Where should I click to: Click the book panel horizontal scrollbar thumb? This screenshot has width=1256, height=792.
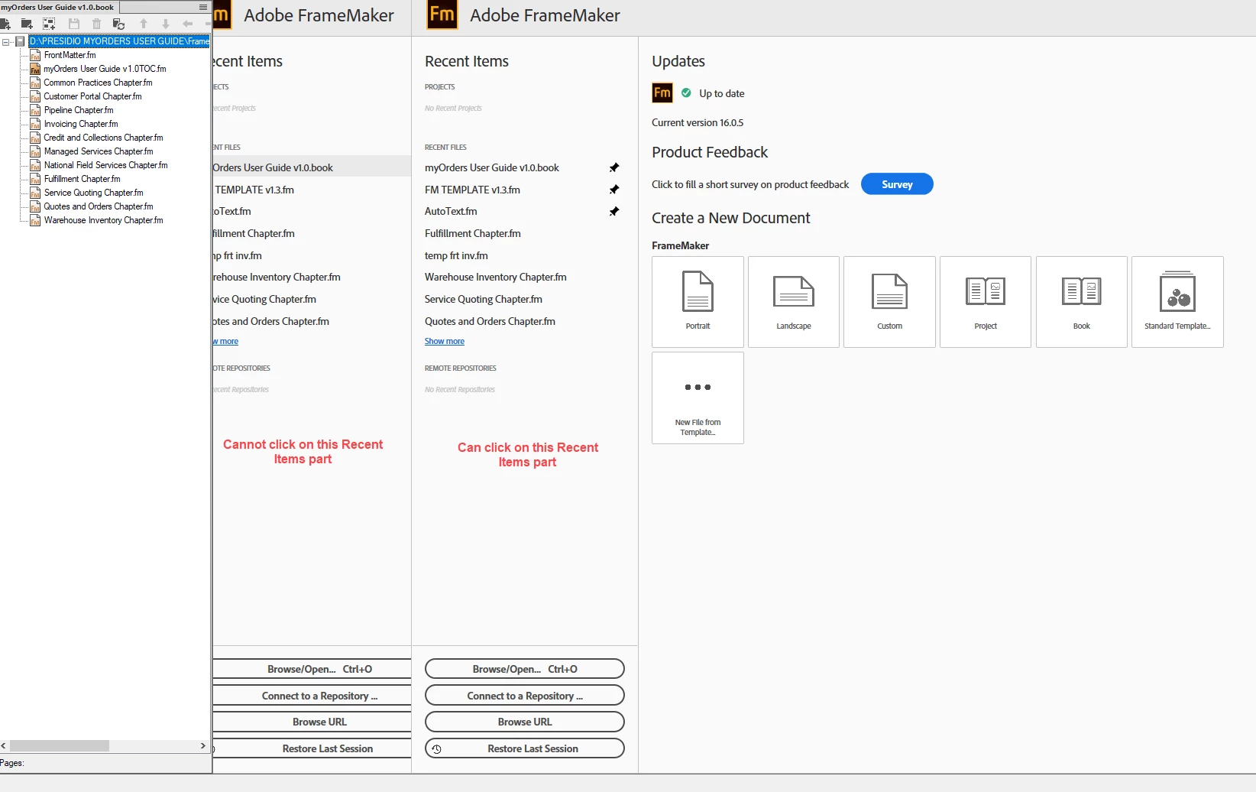60,745
